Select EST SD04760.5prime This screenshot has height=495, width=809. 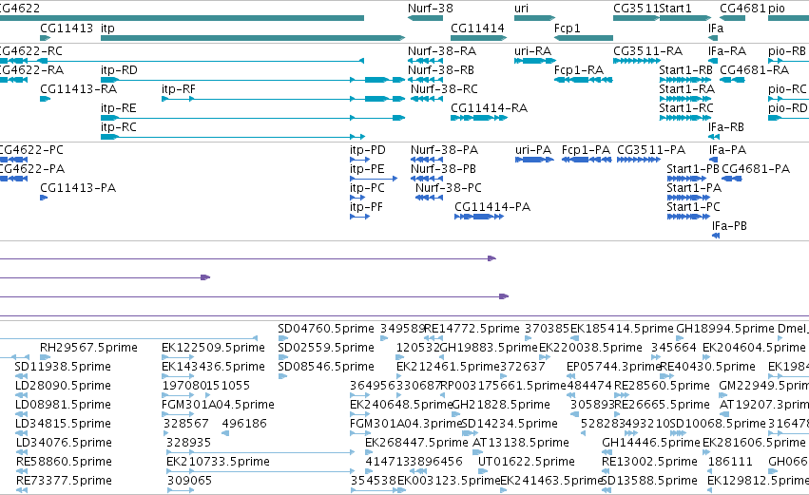[x=325, y=329]
